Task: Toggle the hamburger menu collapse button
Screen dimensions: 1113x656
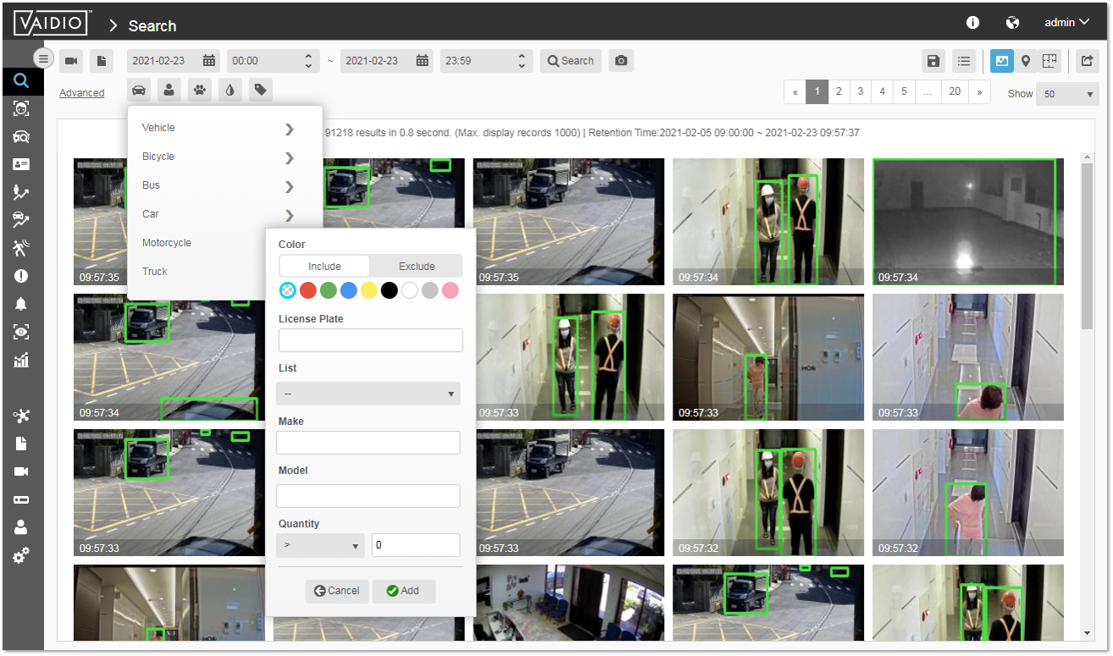Action: click(x=44, y=58)
